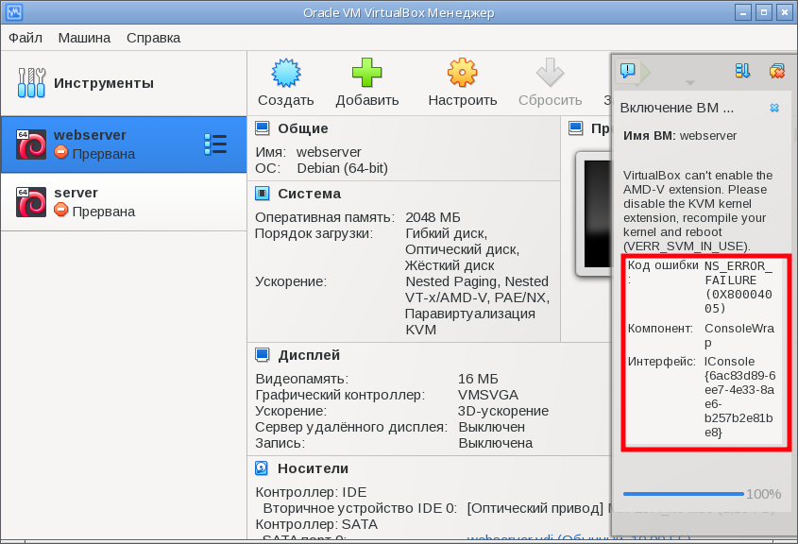Dismiss the Включение ВМ notification with x
The width and height of the screenshot is (798, 544).
coord(774,108)
